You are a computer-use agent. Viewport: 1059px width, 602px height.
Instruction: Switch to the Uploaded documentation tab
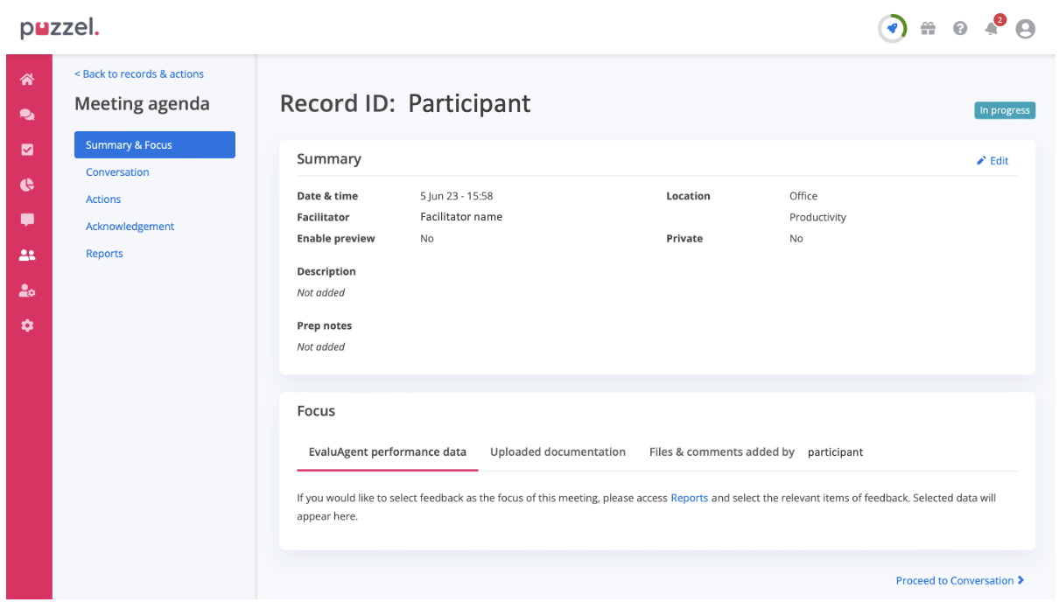point(558,452)
